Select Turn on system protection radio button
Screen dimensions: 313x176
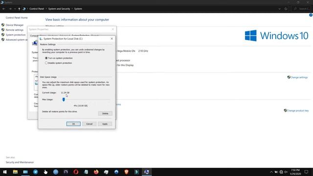pyautogui.click(x=46, y=58)
